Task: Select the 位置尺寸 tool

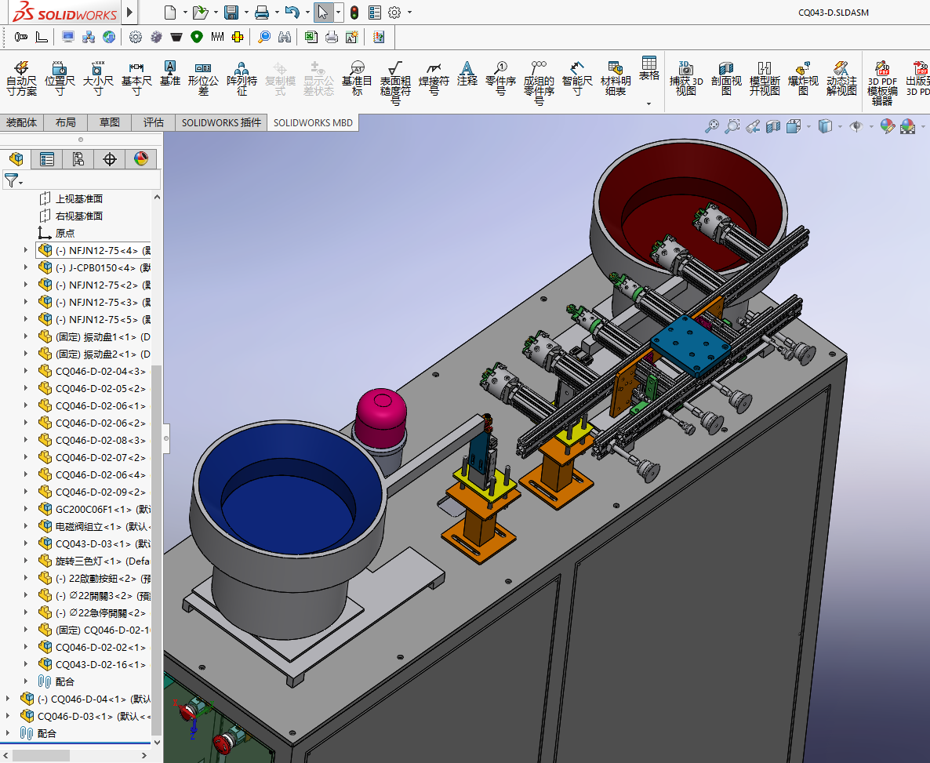Action: click(60, 79)
